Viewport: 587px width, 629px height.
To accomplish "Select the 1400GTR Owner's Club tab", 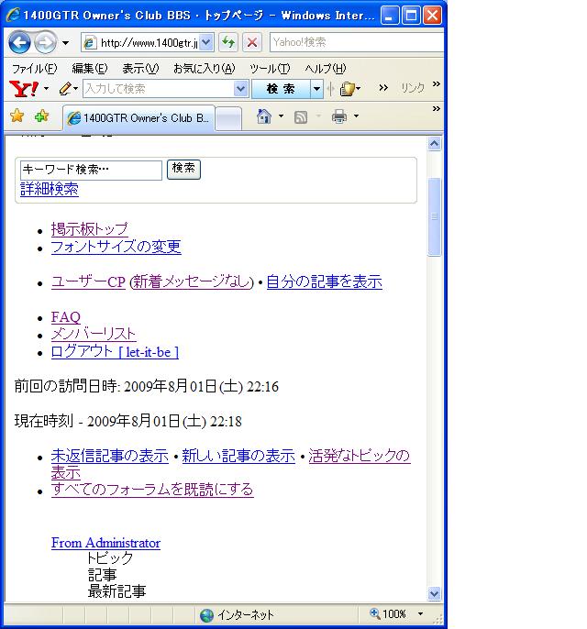I will (138, 118).
